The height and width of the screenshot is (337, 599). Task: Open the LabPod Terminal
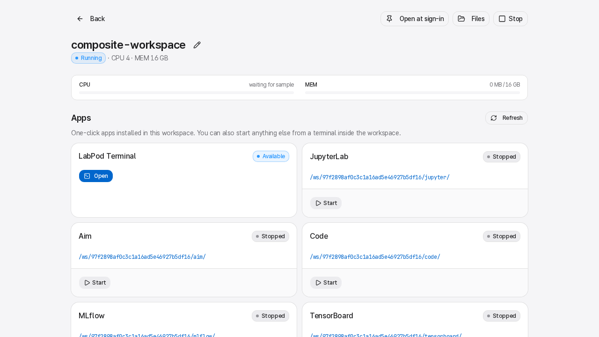coord(96,176)
